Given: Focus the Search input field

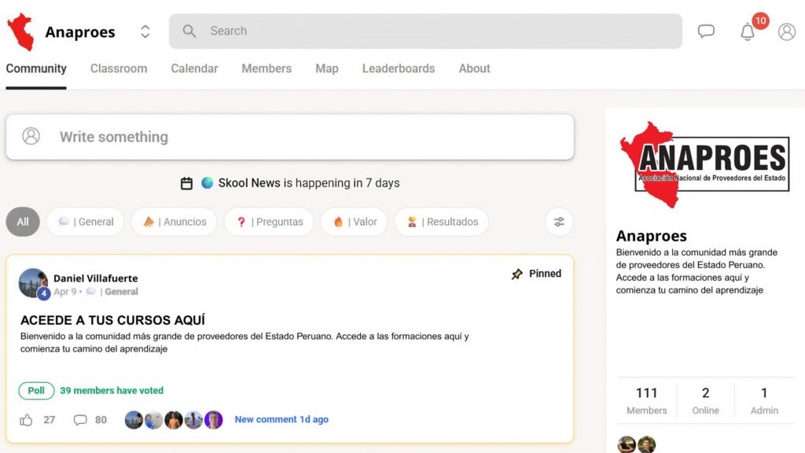Looking at the screenshot, I should pos(425,31).
